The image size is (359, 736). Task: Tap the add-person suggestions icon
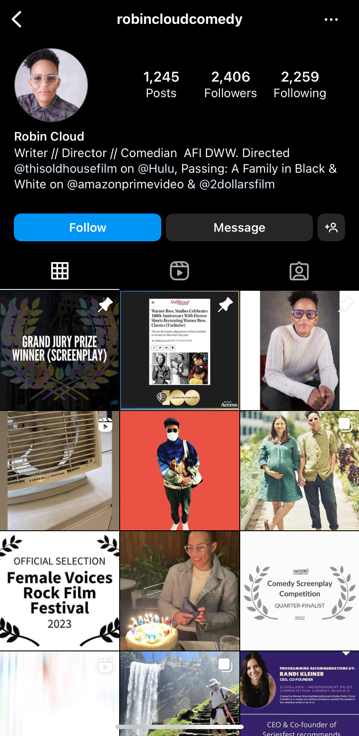coord(331,227)
